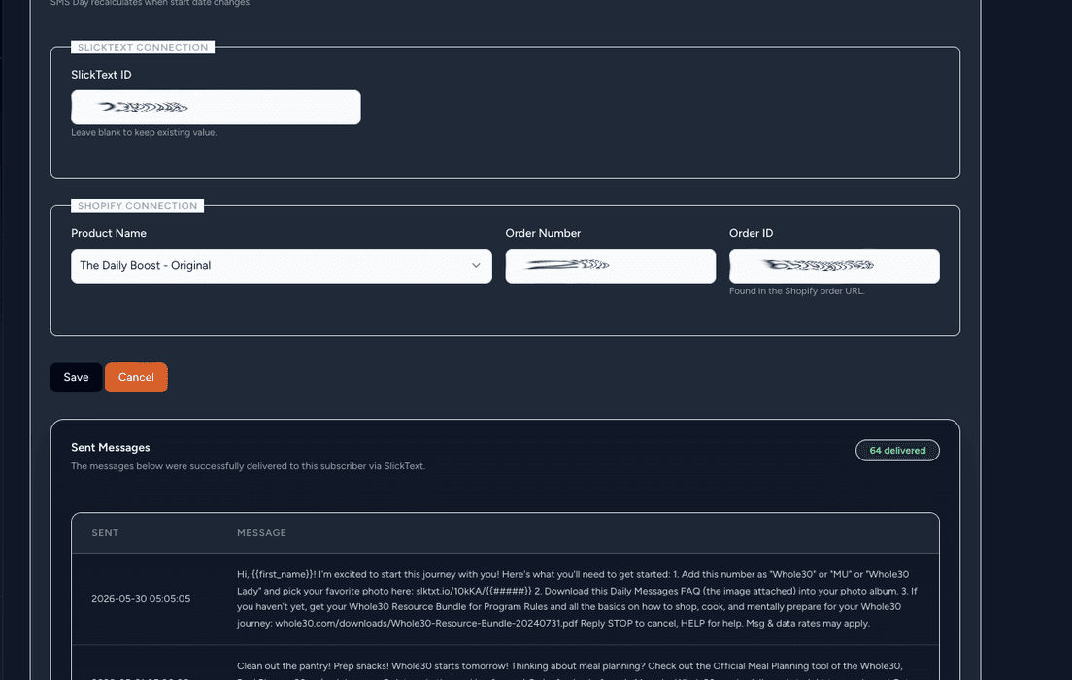Click "Found in the Shopify order URL." hint
Screen dimensions: 1072x680
click(x=796, y=291)
